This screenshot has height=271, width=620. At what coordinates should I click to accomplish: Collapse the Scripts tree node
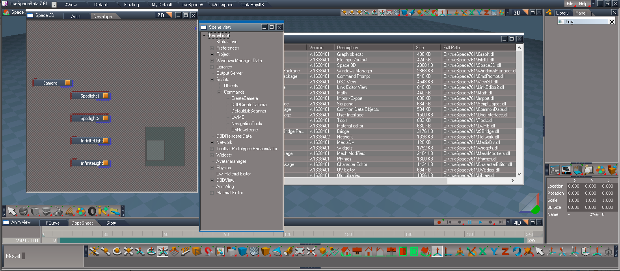click(x=212, y=79)
